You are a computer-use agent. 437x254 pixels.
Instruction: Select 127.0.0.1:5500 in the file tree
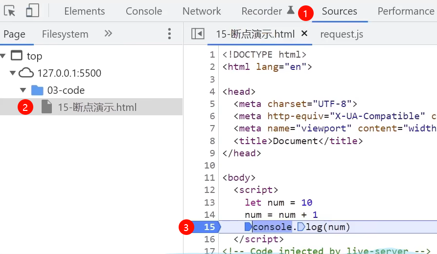pos(69,73)
